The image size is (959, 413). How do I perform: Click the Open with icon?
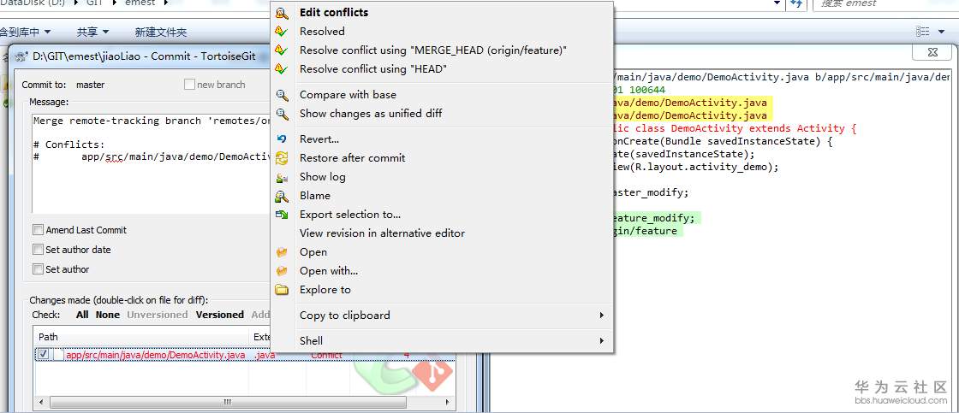point(282,271)
